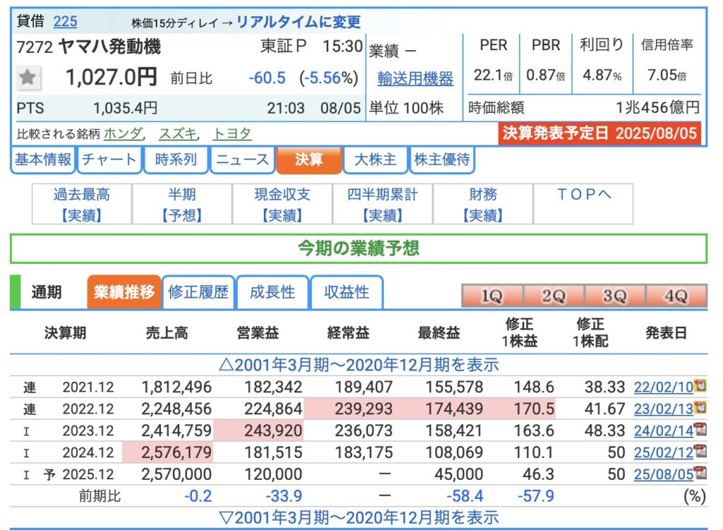This screenshot has width=723, height=530.
Task: Select the 時系列 tab
Action: pyautogui.click(x=176, y=159)
